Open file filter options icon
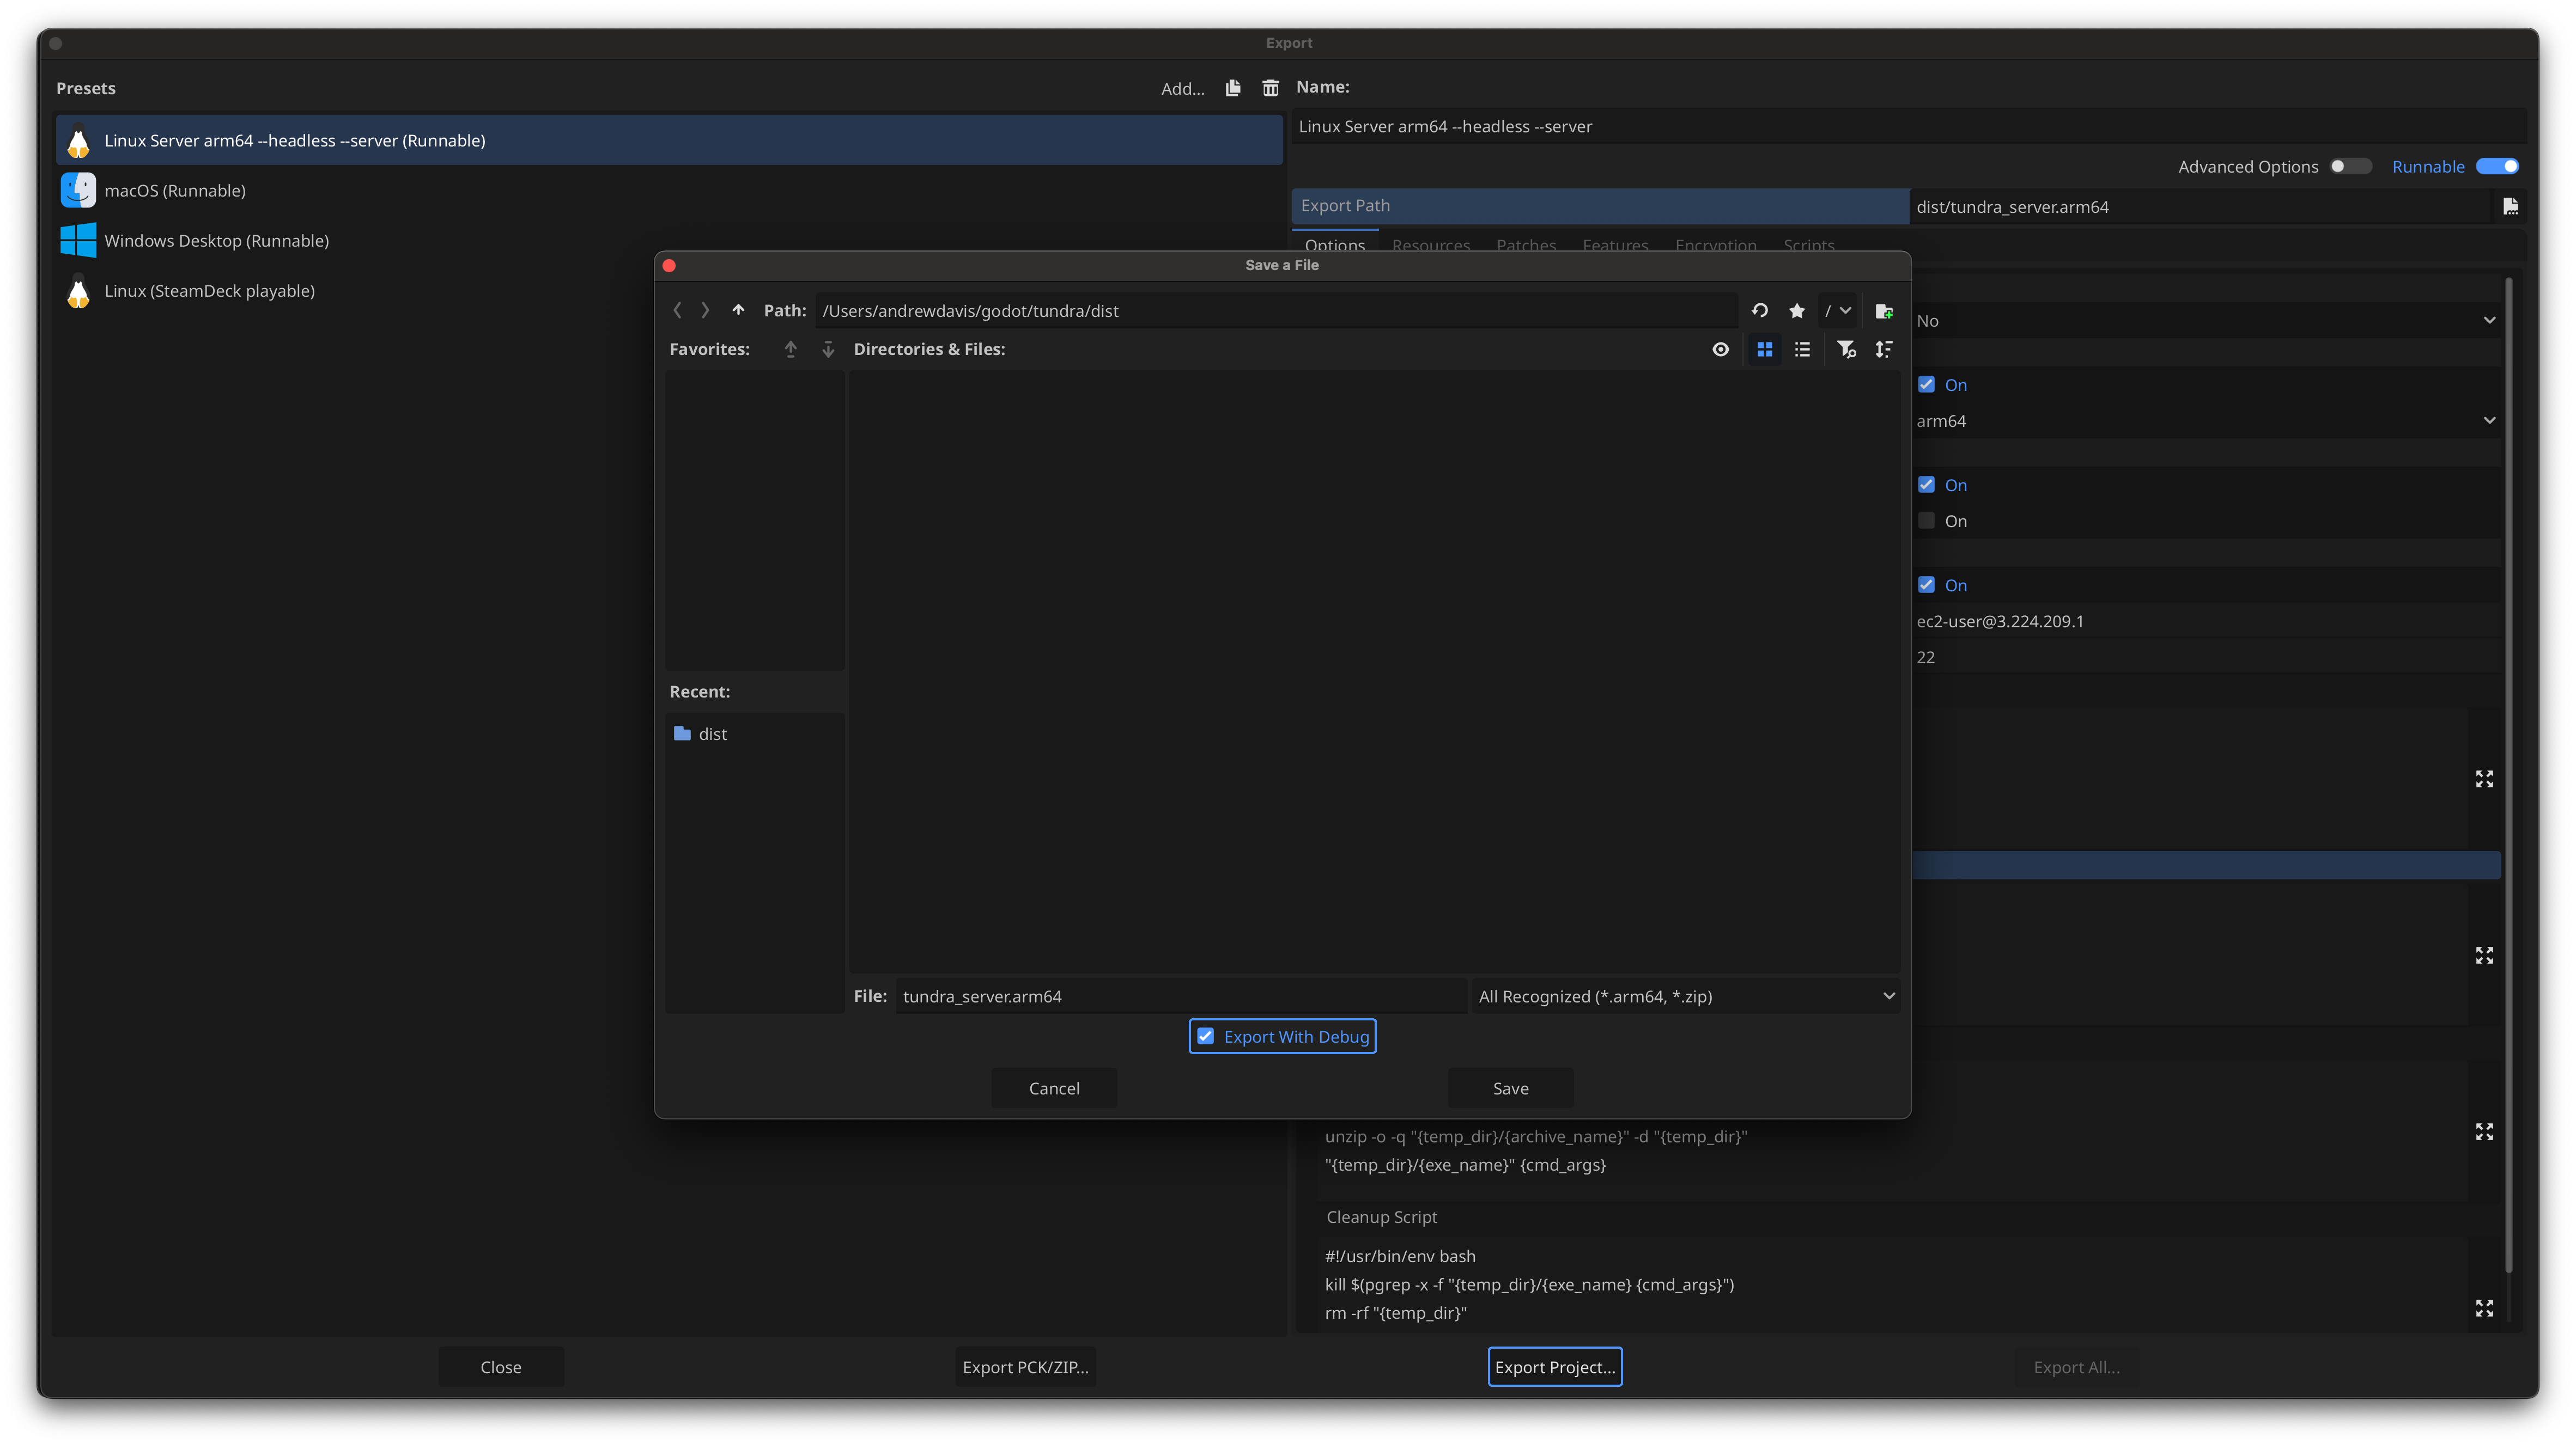Viewport: 2576px width, 1444px height. [x=1846, y=349]
